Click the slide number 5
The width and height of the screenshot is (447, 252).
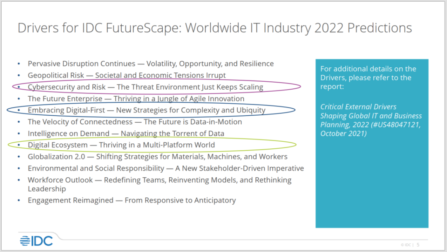pyautogui.click(x=418, y=245)
